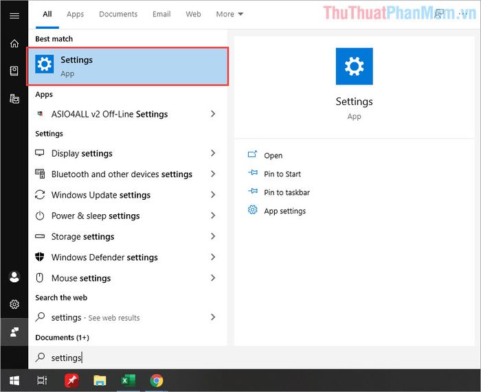Image resolution: width=481 pixels, height=392 pixels.
Task: Open the gear settings icon in the sidebar
Action: 14,304
